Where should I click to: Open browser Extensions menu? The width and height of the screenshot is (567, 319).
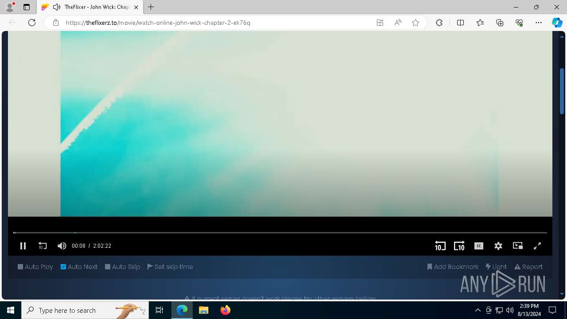(439, 23)
